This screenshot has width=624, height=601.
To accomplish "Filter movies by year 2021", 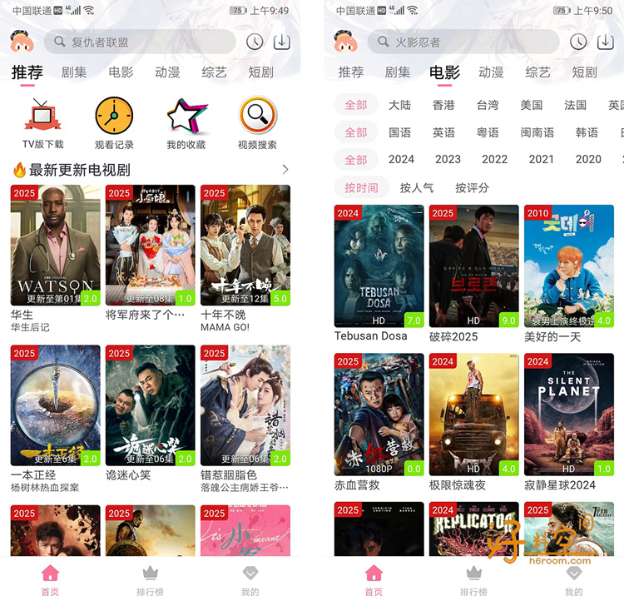I will coord(542,159).
